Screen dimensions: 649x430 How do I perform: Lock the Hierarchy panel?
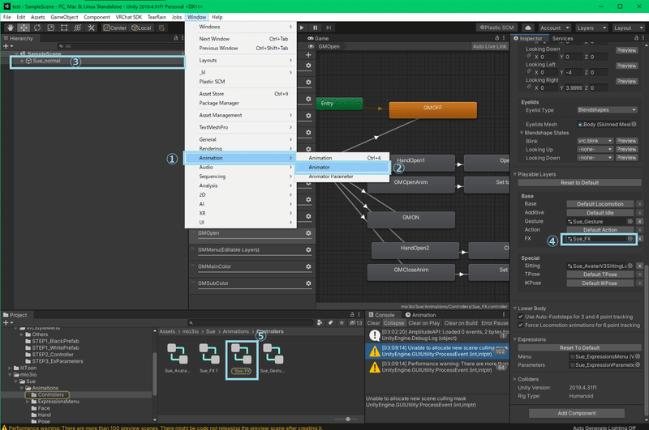click(175, 38)
